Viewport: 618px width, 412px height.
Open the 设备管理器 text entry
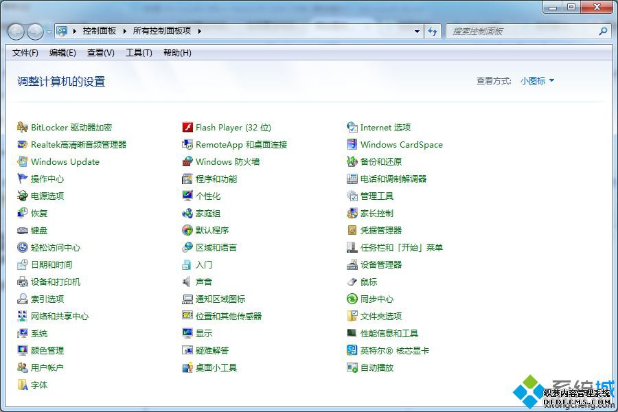coord(381,264)
